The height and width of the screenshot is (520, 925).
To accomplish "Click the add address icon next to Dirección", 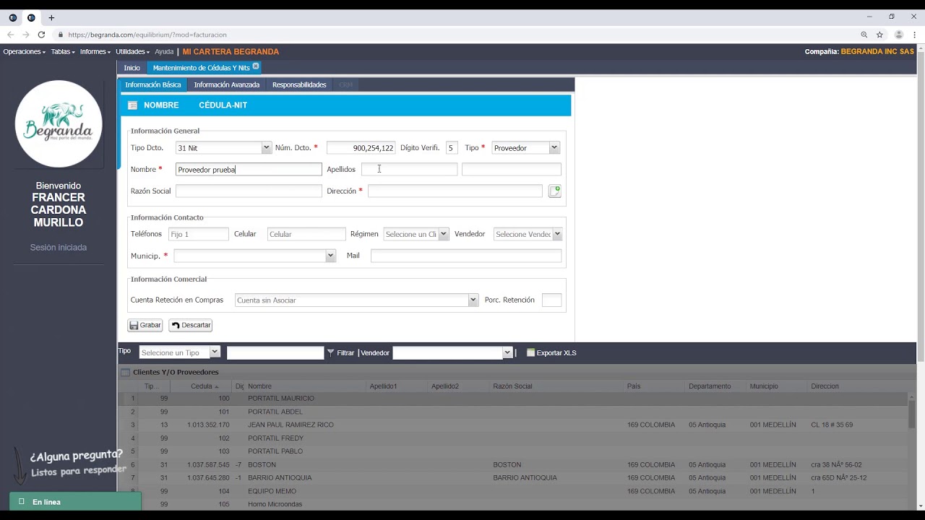I will click(554, 191).
